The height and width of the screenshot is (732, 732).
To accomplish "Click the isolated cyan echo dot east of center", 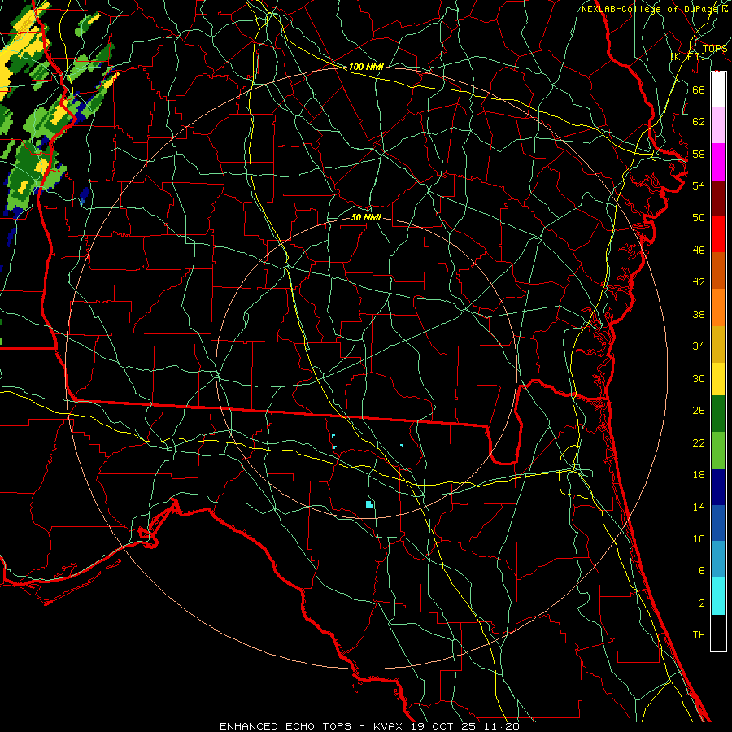I will (402, 446).
